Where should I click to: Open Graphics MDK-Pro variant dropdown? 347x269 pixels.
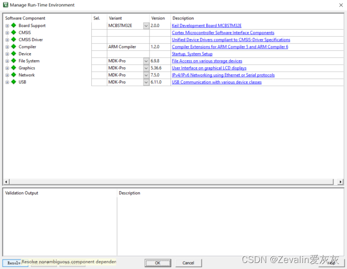click(146, 68)
